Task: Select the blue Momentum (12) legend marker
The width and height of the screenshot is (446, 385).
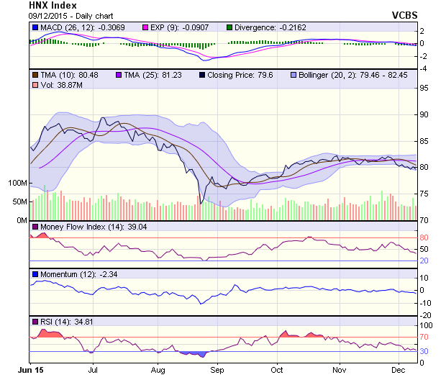Action: coord(35,274)
